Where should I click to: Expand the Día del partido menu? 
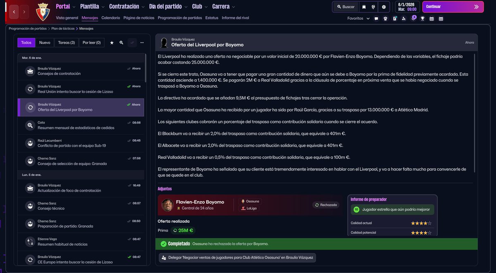[x=169, y=7]
